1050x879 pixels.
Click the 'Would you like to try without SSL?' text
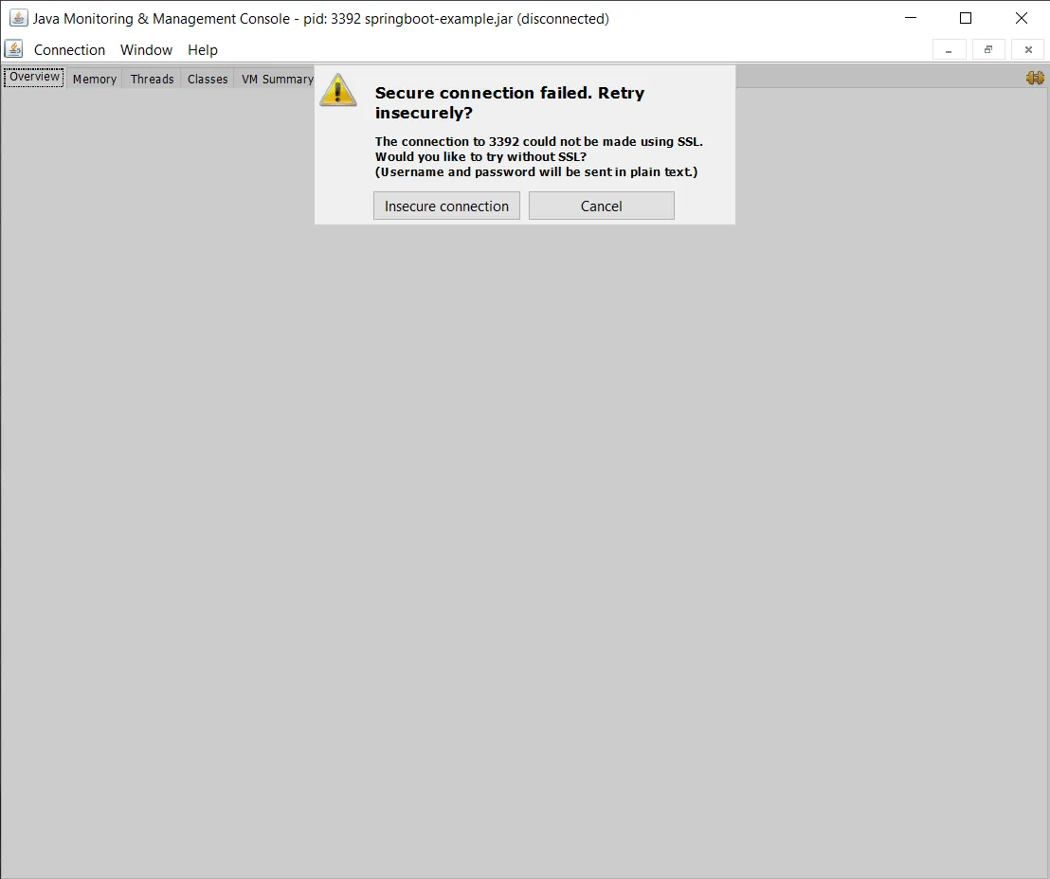click(x=480, y=156)
